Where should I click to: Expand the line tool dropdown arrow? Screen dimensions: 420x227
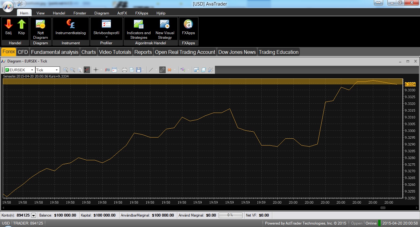pos(156,70)
